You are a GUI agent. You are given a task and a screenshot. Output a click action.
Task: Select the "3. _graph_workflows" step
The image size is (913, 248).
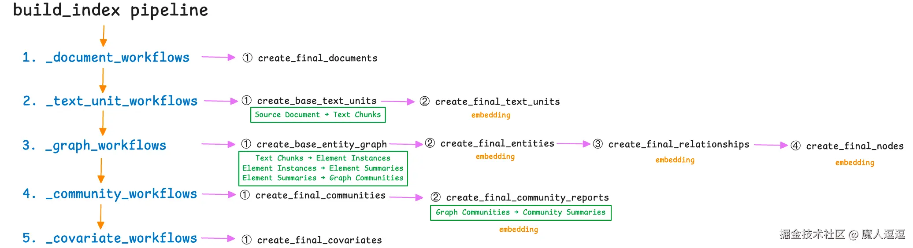[x=94, y=146]
